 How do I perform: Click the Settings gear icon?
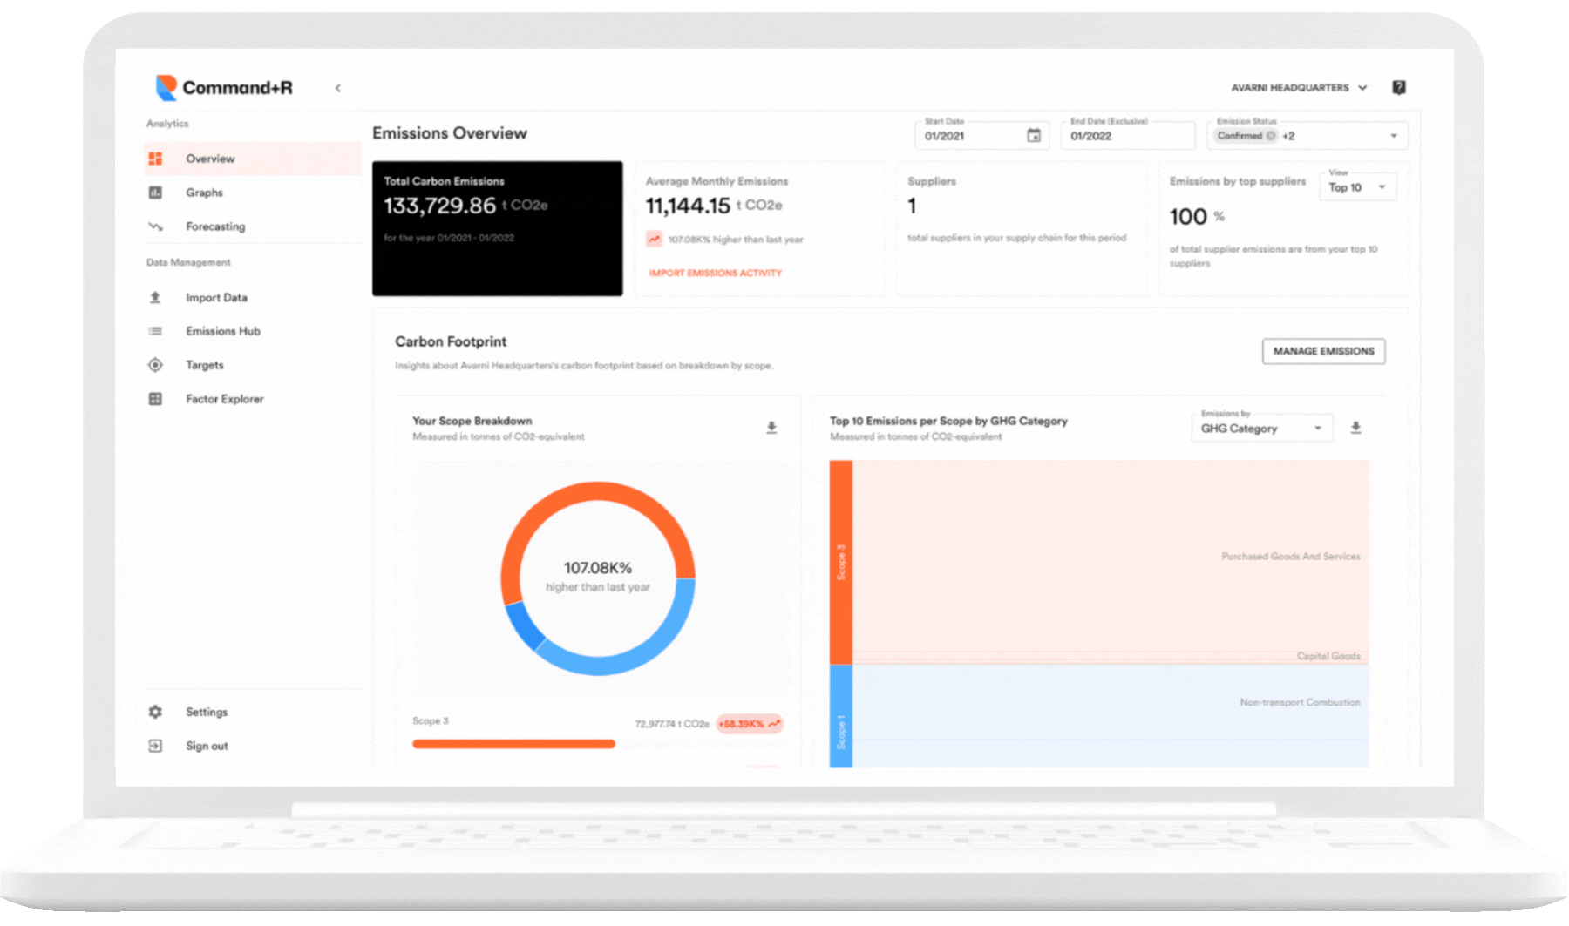(155, 712)
